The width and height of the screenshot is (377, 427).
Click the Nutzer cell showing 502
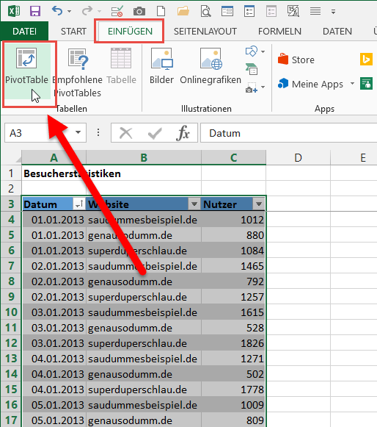(x=233, y=374)
